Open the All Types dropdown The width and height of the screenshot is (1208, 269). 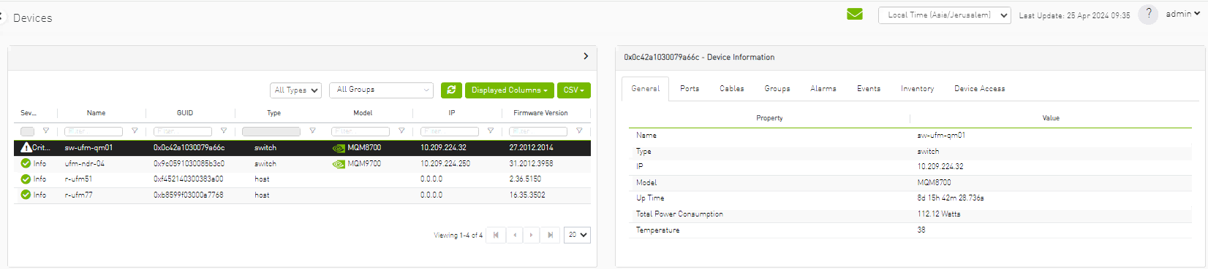coord(295,90)
